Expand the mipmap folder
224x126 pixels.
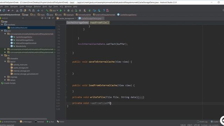click(x=5, y=77)
